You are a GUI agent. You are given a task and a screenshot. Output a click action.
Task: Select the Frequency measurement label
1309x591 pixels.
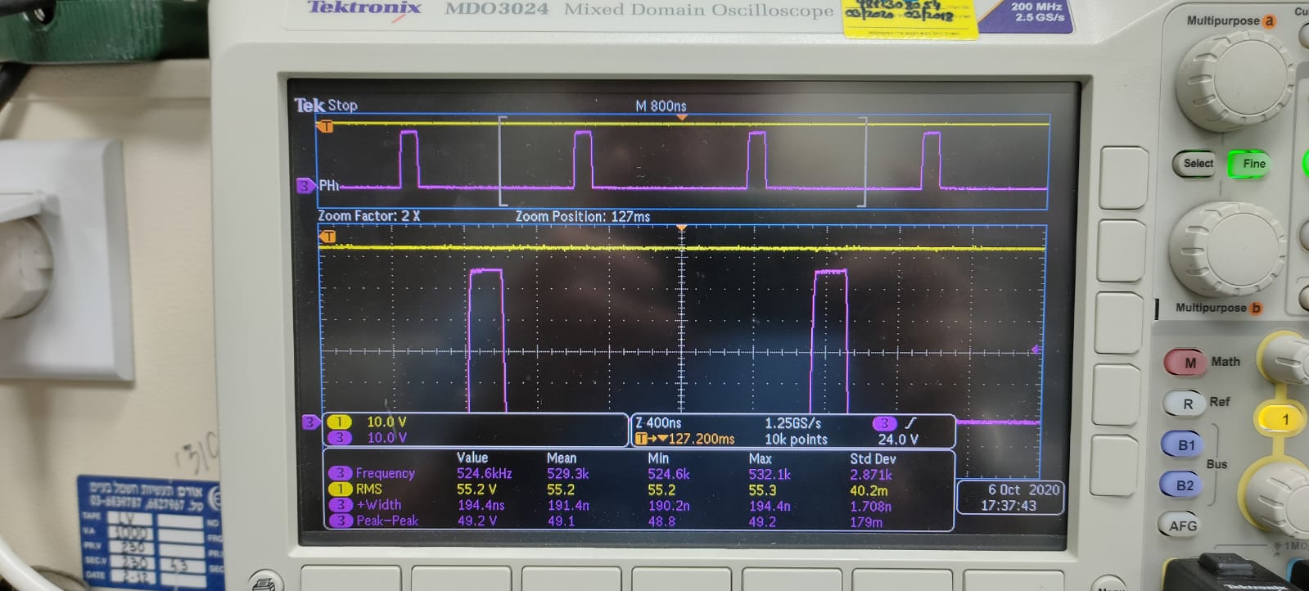385,474
